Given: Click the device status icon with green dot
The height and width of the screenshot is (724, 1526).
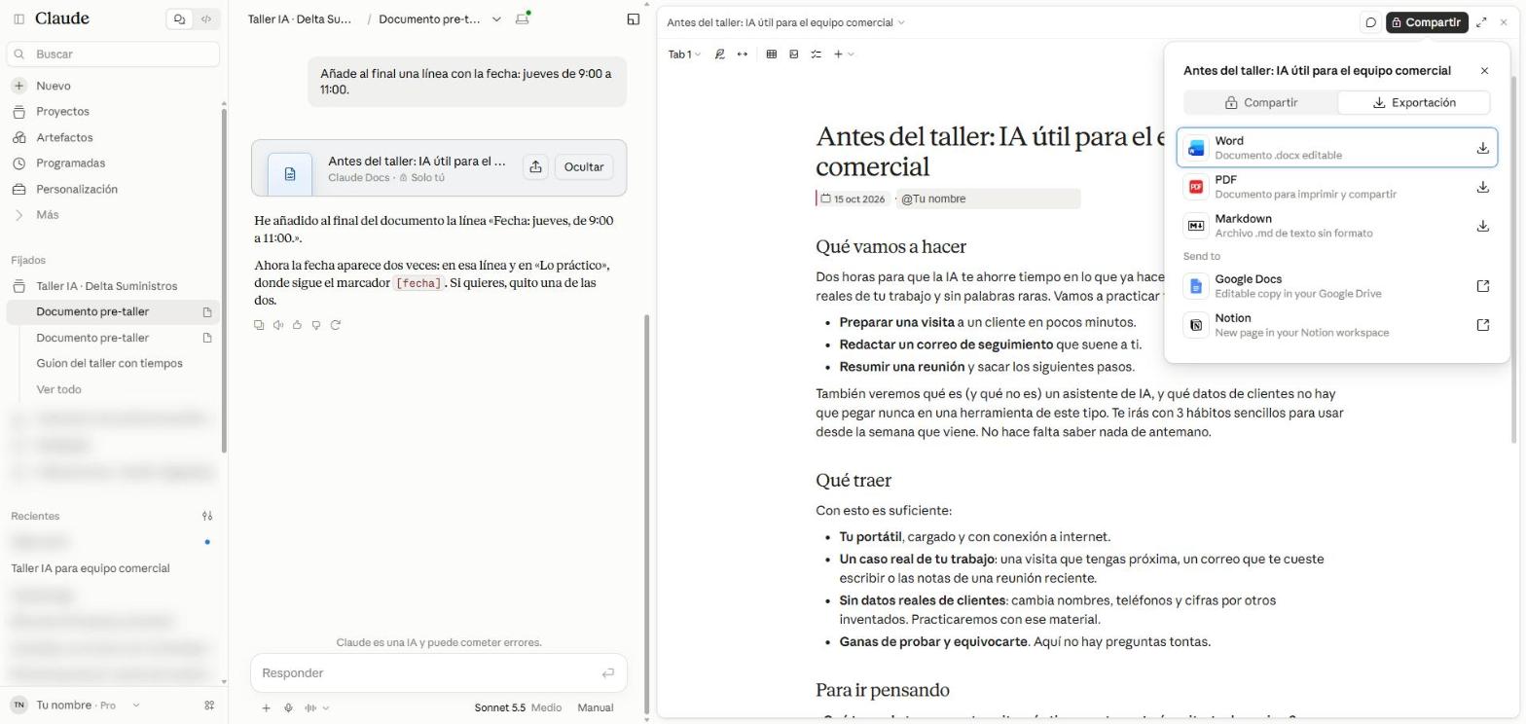Looking at the screenshot, I should (x=523, y=18).
